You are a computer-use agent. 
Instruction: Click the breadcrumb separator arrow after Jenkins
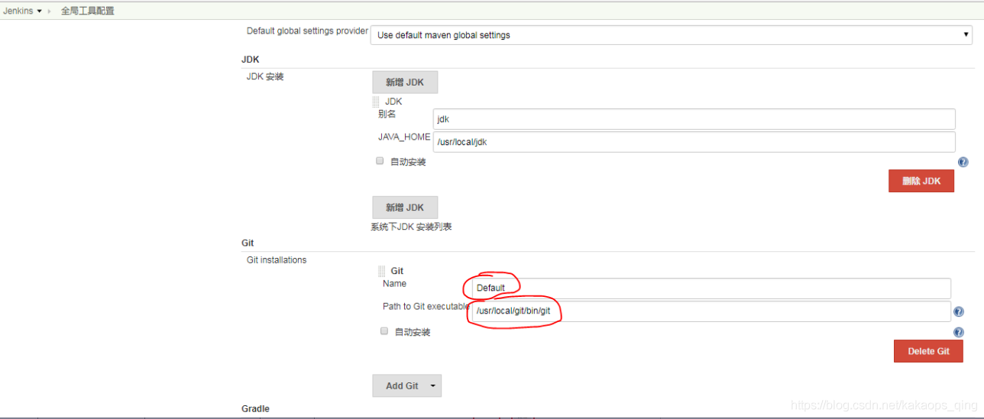(x=50, y=11)
